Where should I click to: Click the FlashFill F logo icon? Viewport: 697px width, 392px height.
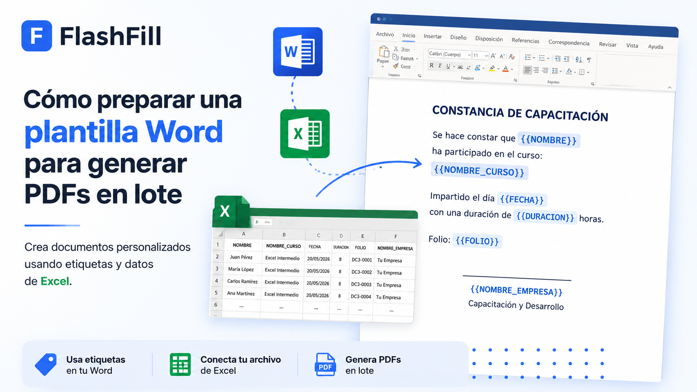click(x=37, y=36)
